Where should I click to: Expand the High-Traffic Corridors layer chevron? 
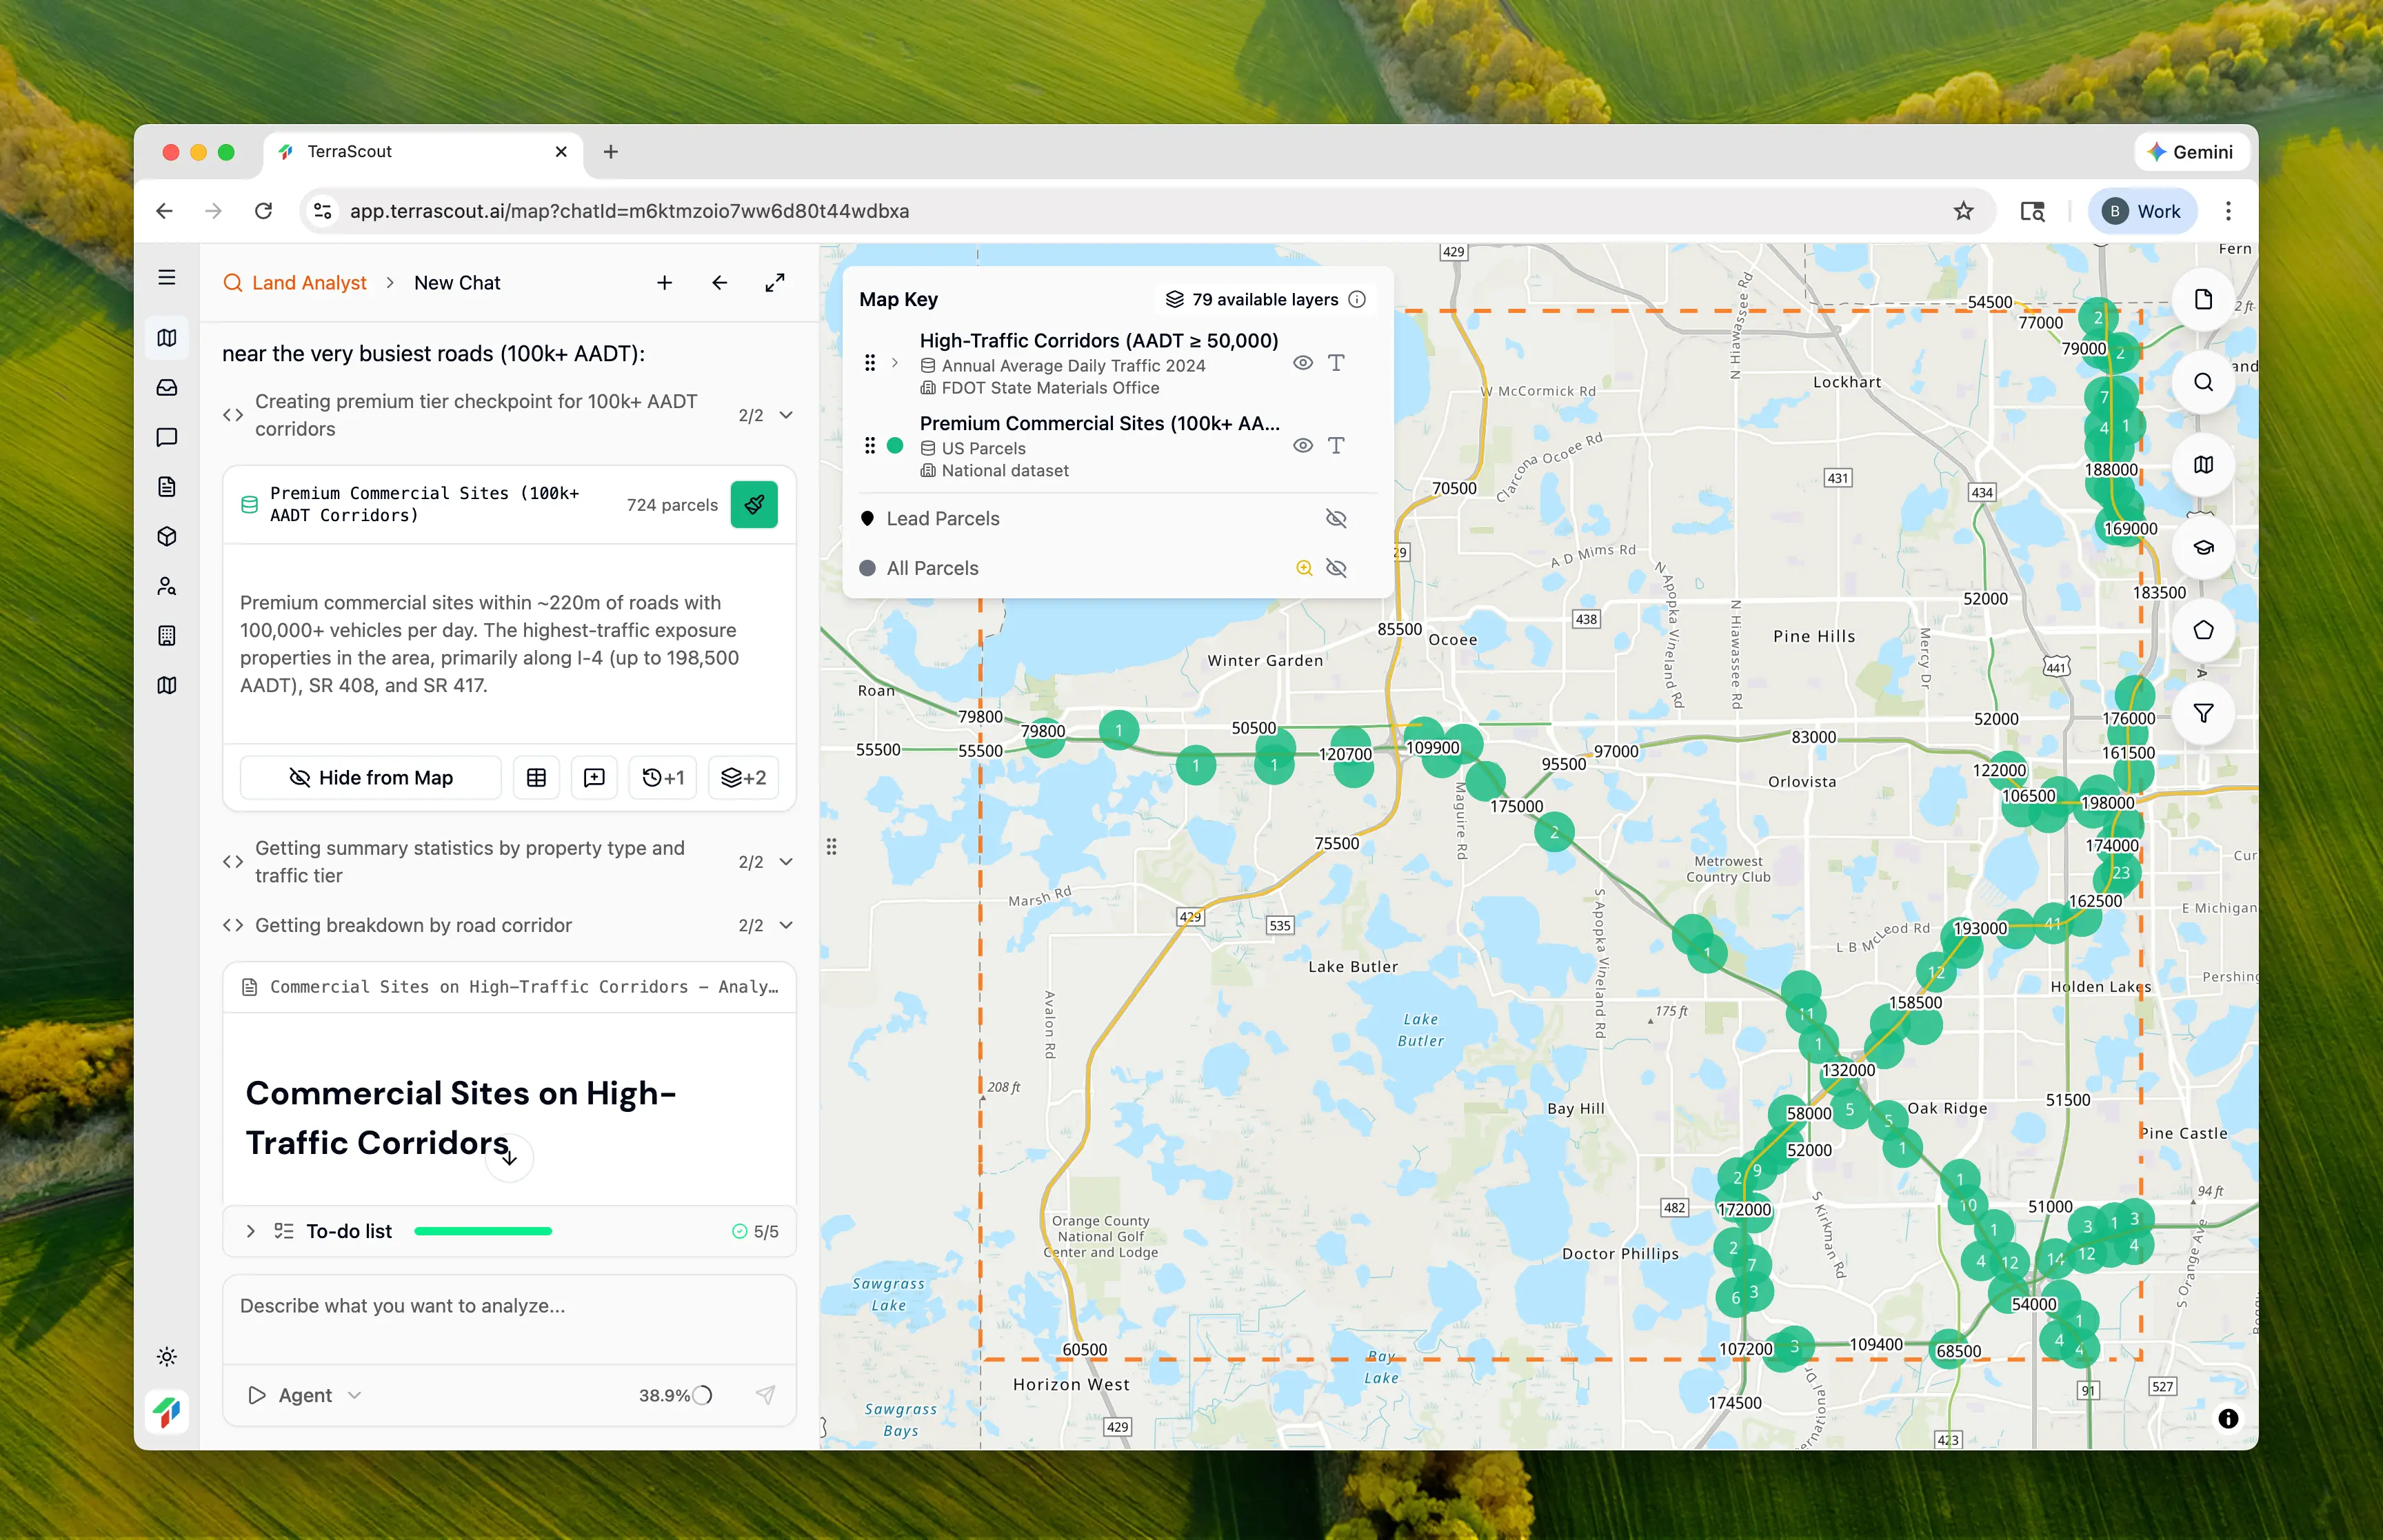pyautogui.click(x=895, y=363)
